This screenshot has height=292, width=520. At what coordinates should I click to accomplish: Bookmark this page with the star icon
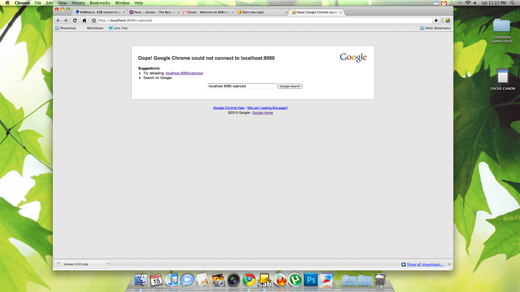click(x=94, y=20)
